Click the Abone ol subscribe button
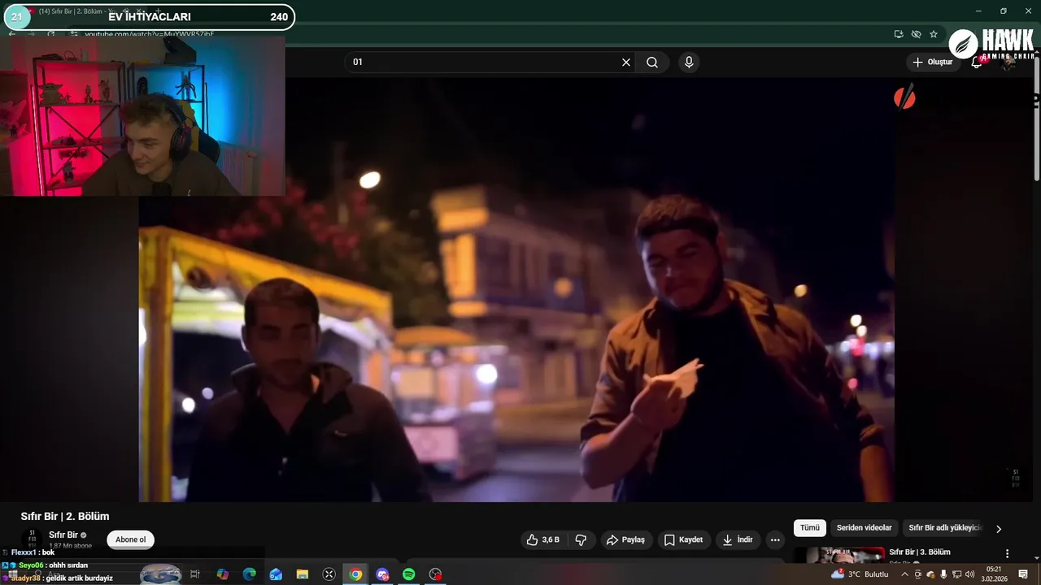 130,539
